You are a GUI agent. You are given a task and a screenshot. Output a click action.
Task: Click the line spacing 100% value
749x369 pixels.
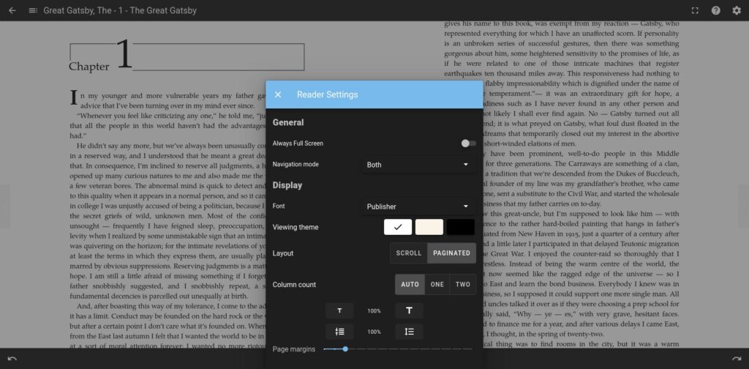374,332
